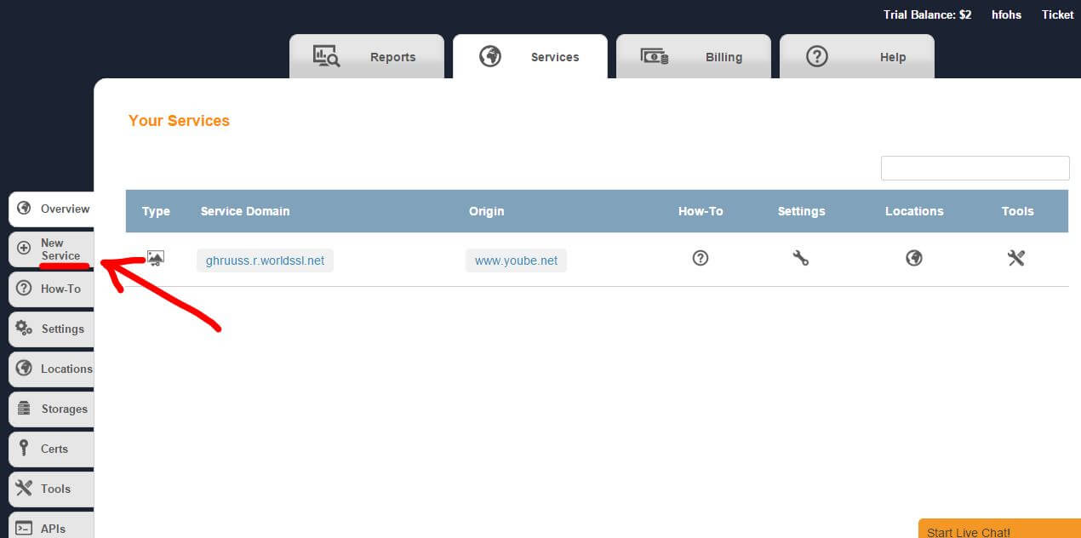The image size is (1081, 538).
Task: Click the Tools crossed-wrench icon in sidebar
Action: pos(25,489)
